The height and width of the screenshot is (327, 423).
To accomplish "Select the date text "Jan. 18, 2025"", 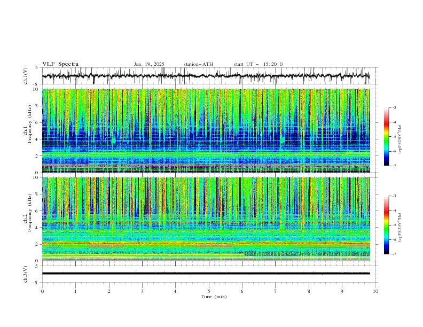I will [149, 64].
